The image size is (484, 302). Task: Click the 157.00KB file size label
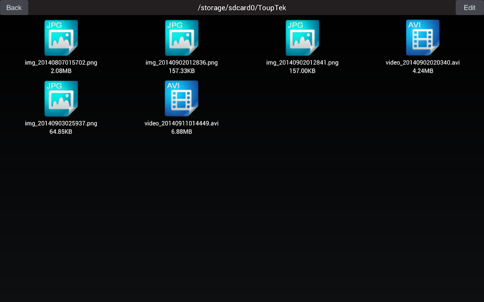click(302, 71)
